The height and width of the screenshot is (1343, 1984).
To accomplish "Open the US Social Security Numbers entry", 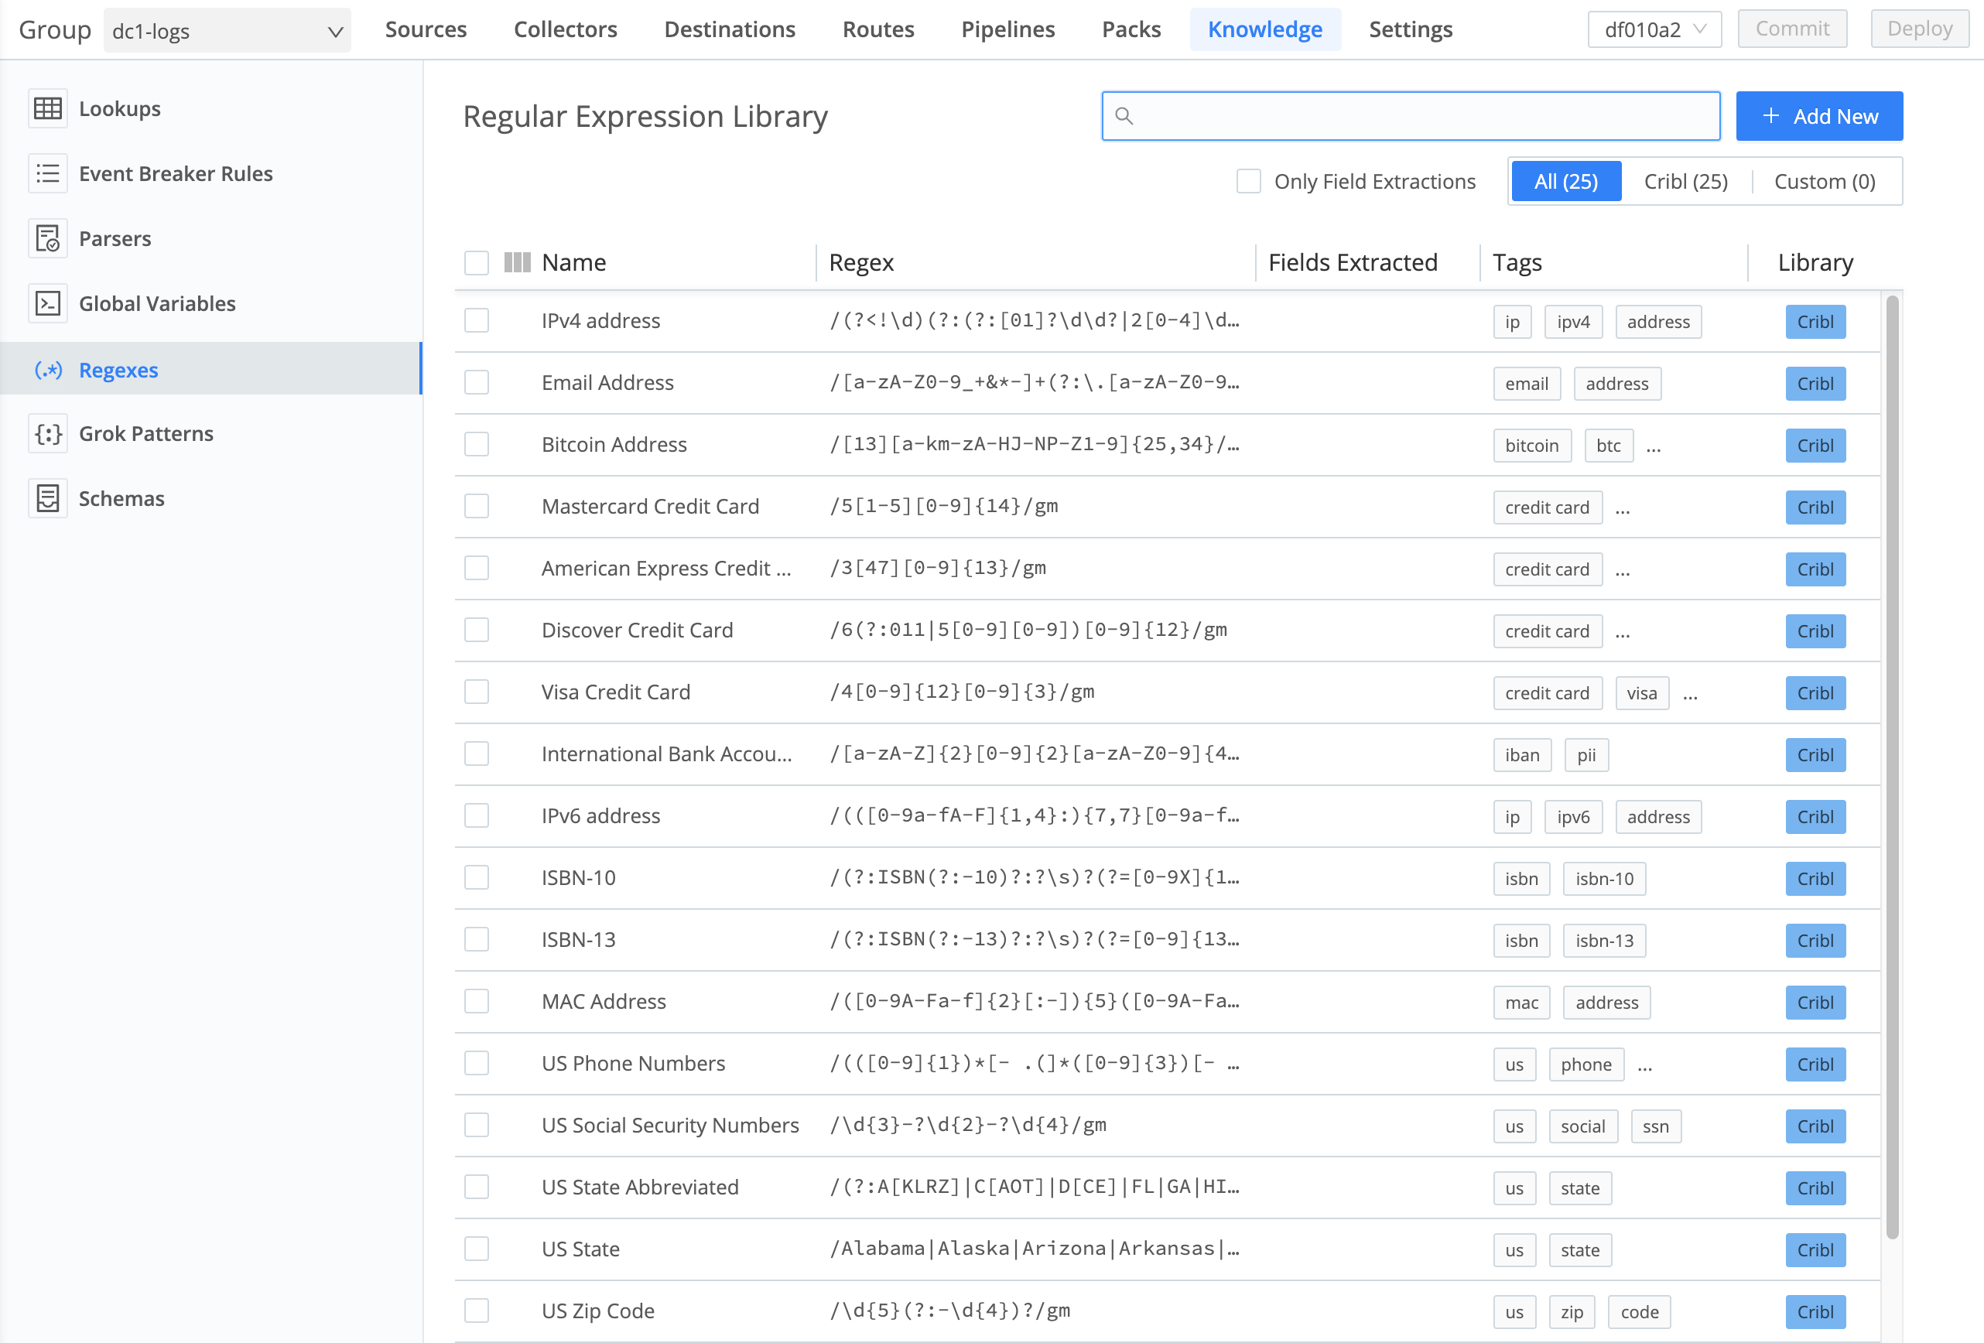I will pyautogui.click(x=1167, y=1126).
